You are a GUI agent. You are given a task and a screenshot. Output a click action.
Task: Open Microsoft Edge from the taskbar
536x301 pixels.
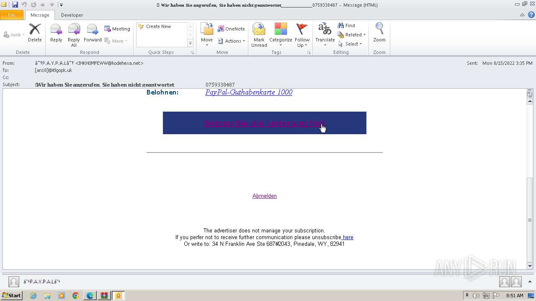coord(90,296)
